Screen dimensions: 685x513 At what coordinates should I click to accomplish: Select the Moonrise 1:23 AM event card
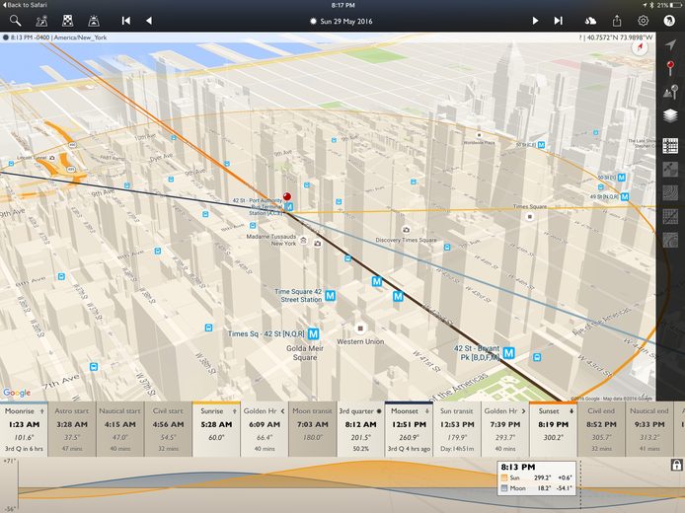(24, 429)
